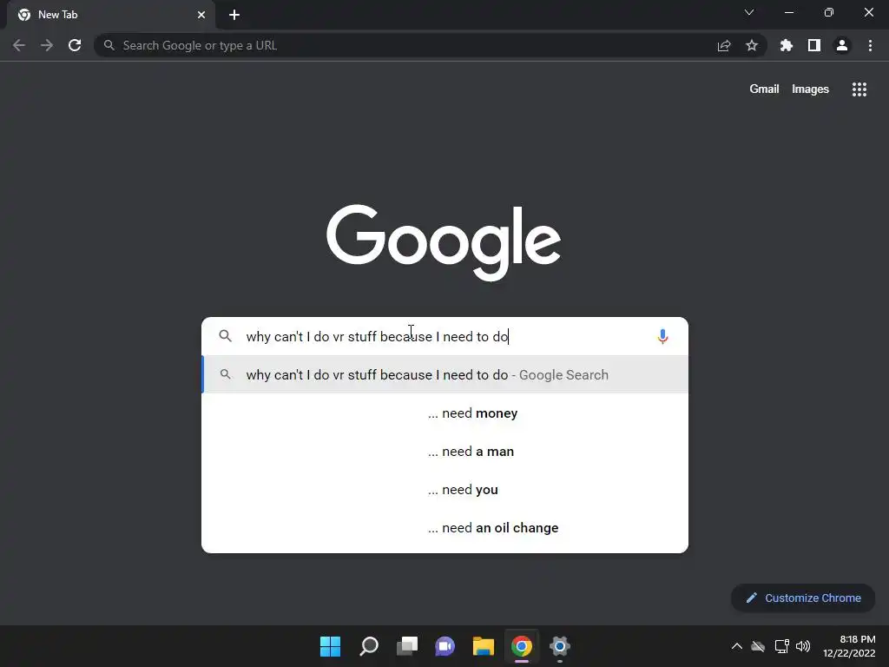Click the magnifier icon in search box
Viewport: 889px width, 667px height.
pos(225,336)
